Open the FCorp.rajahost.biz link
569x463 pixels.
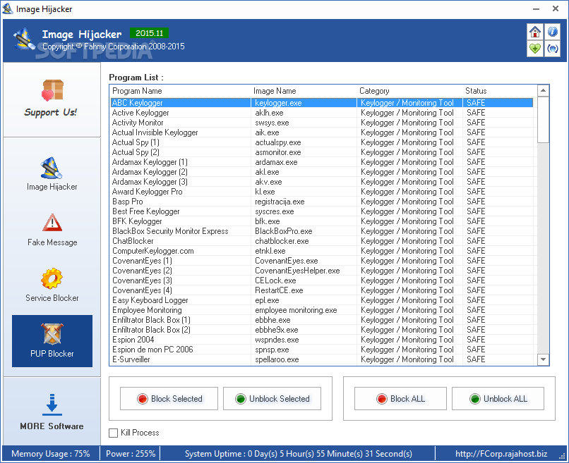click(501, 454)
